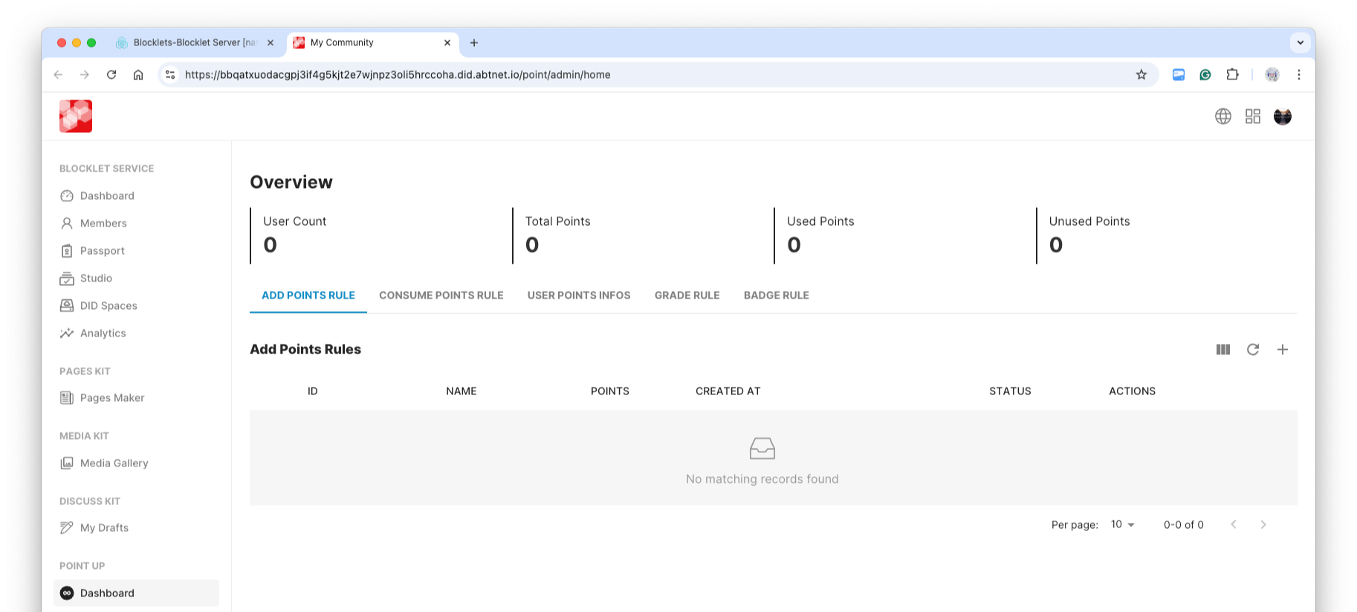Image resolution: width=1357 pixels, height=612 pixels.
Task: Bookmark this page with star icon
Action: coord(1141,75)
